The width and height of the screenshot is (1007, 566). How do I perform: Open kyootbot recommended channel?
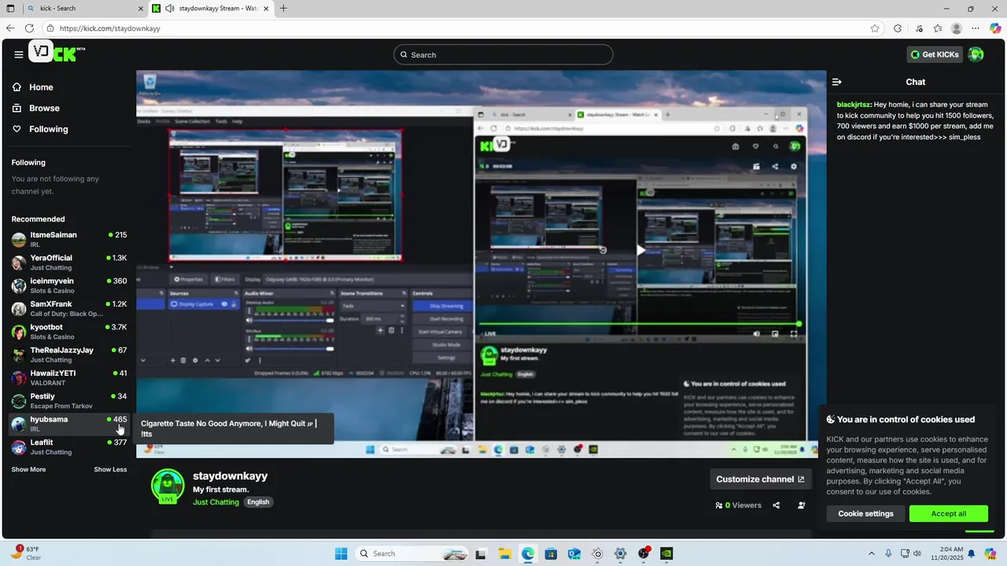click(x=69, y=331)
